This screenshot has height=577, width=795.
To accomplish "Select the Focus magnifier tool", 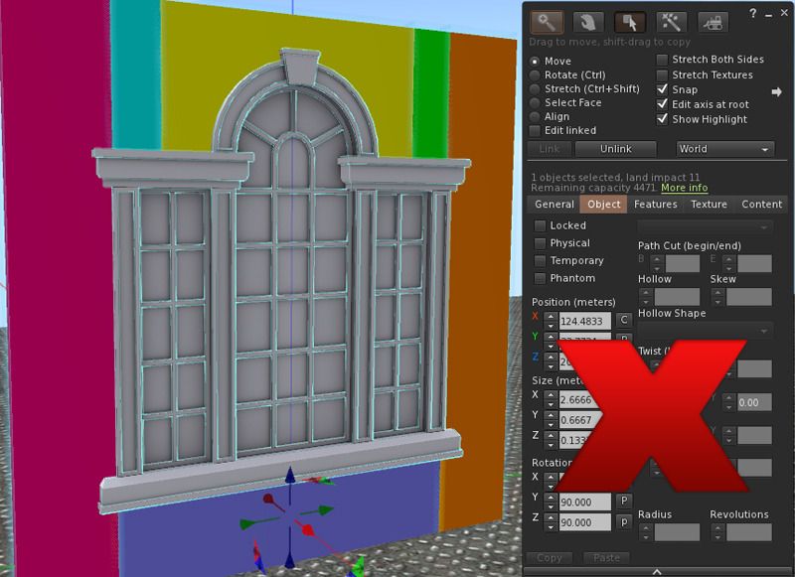I will (x=547, y=22).
